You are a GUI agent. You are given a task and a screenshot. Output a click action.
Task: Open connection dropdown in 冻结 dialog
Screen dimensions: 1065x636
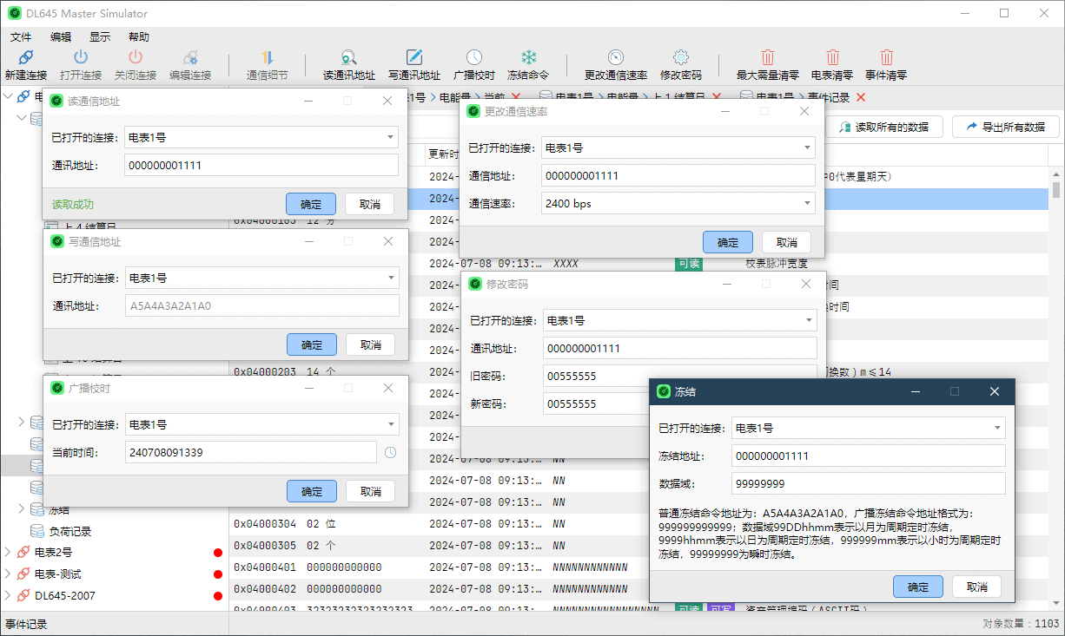click(x=996, y=428)
